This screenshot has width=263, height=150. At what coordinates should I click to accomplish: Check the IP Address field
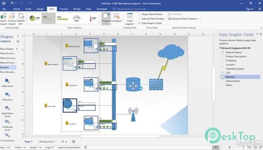(222, 60)
